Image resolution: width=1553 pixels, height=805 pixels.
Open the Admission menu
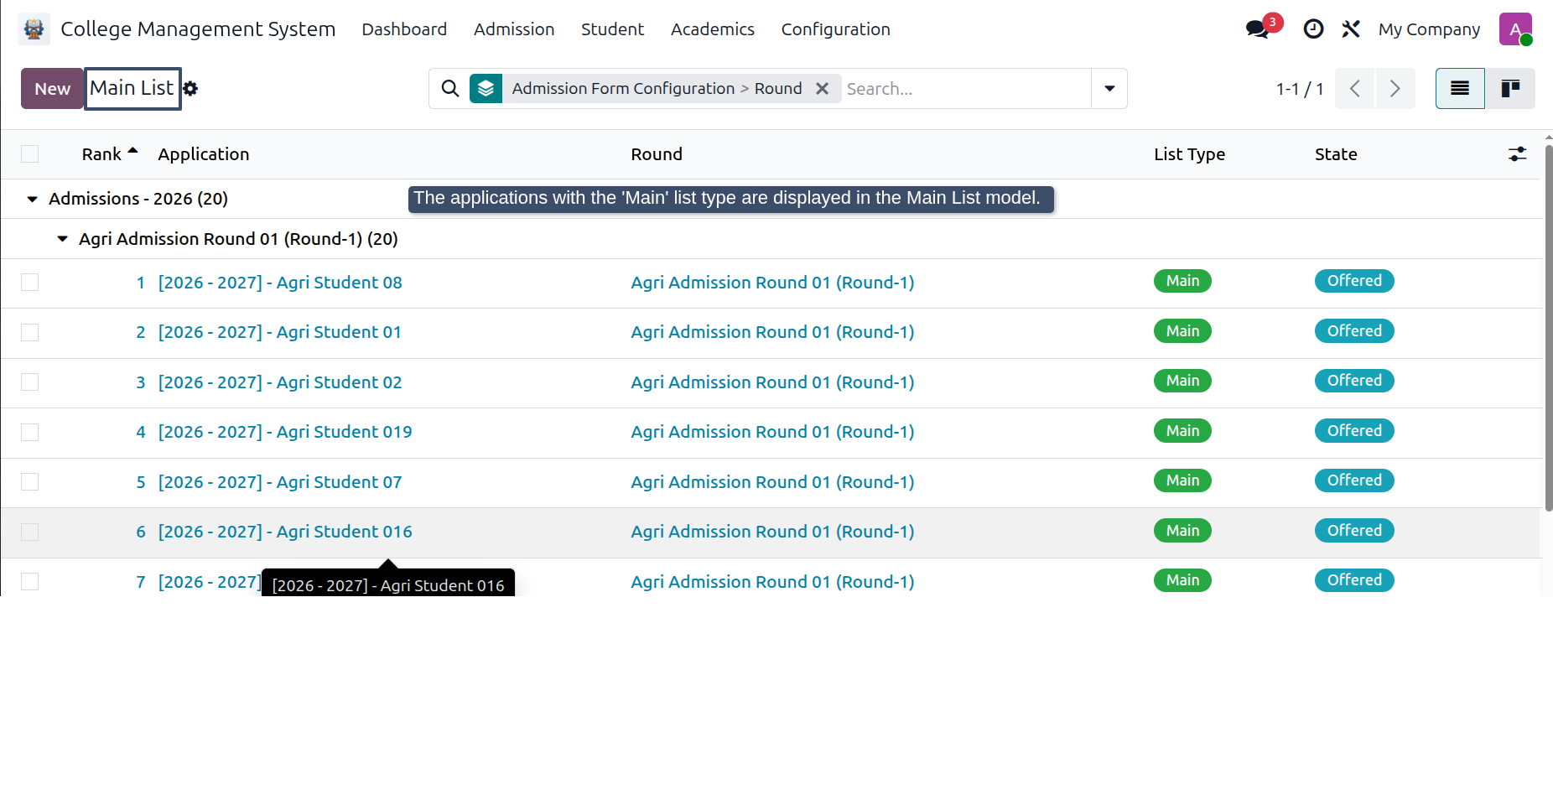(514, 29)
